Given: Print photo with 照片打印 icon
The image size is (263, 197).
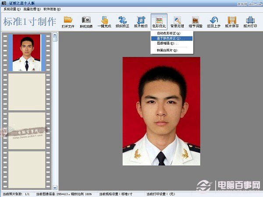Looking at the screenshot, I should pyautogui.click(x=250, y=22).
